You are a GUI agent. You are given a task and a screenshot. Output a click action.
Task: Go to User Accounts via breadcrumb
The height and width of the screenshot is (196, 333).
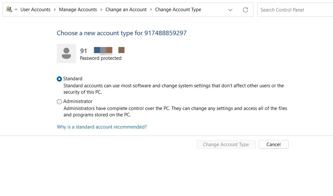coord(35,9)
